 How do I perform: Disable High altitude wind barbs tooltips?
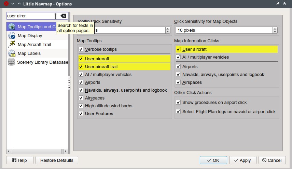click(x=81, y=106)
